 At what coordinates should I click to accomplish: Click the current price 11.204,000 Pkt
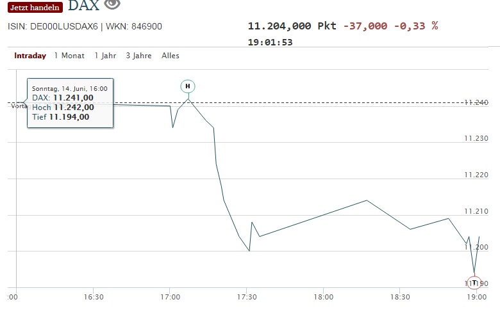[292, 26]
